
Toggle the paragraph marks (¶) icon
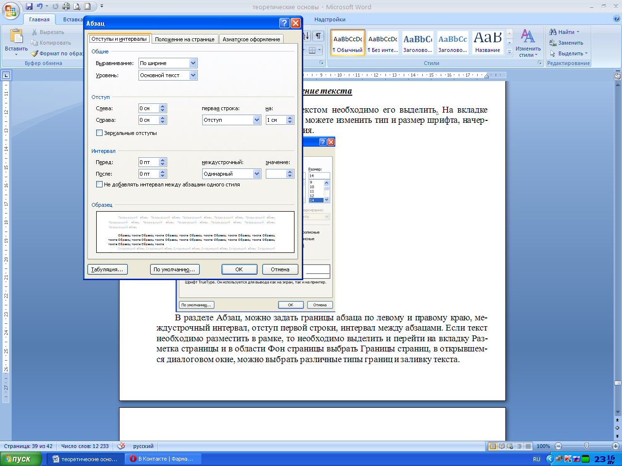coord(318,36)
